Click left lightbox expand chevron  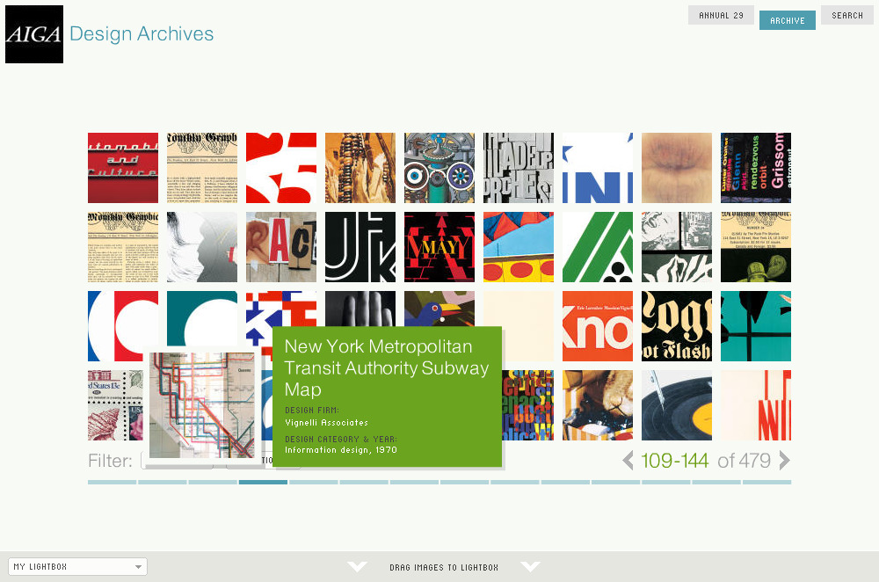357,566
